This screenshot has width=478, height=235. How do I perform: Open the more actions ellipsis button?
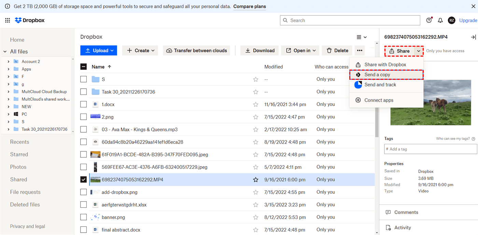click(x=360, y=50)
